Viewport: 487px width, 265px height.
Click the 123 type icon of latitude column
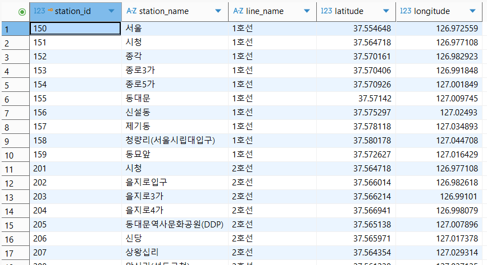pyautogui.click(x=326, y=11)
